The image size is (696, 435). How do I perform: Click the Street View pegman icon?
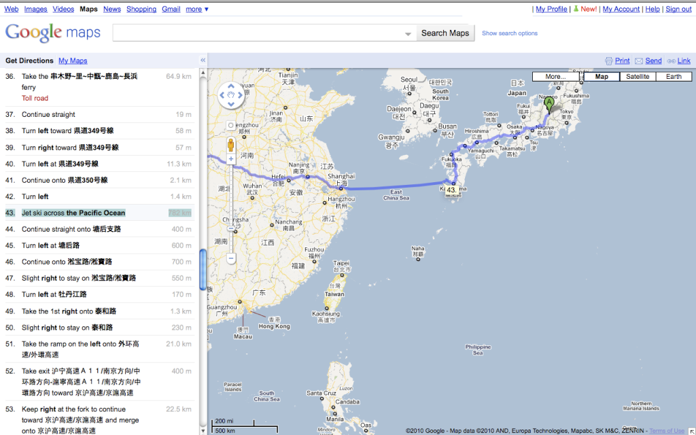(x=231, y=145)
